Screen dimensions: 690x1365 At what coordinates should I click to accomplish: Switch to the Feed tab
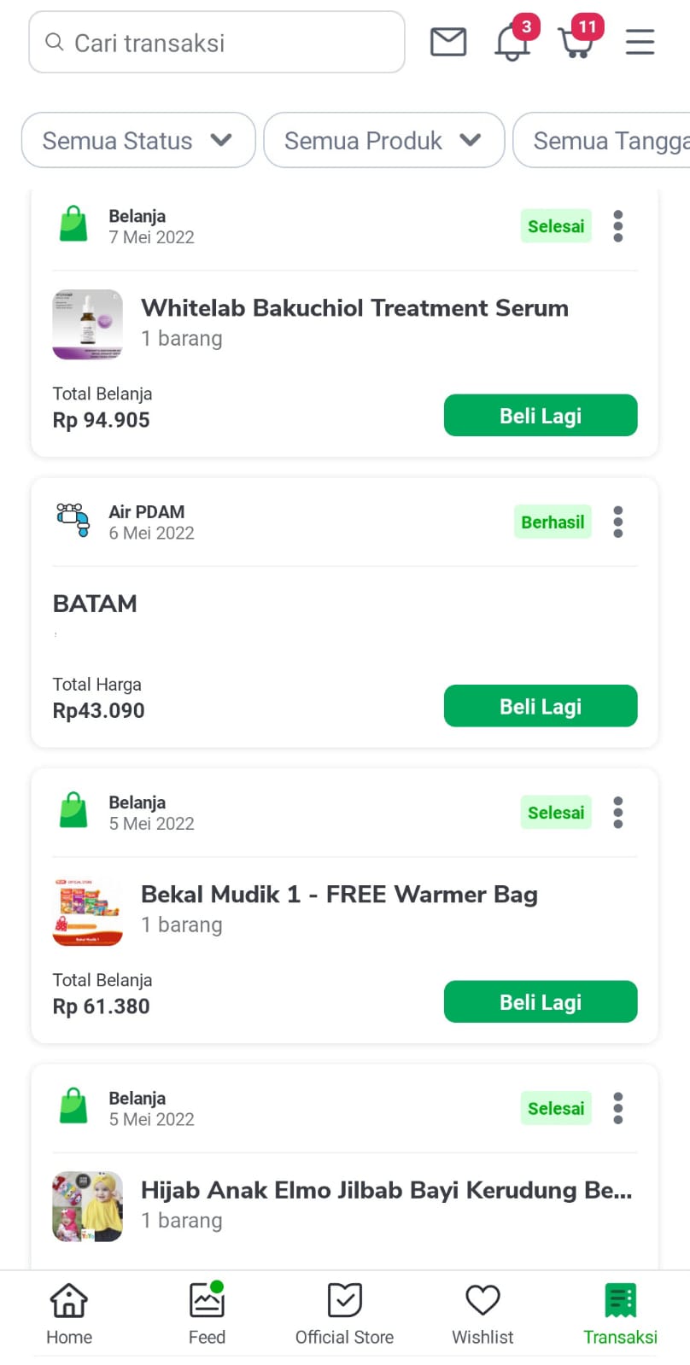207,1314
